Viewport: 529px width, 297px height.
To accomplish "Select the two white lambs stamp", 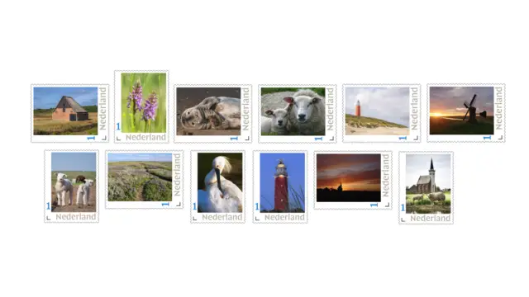I will [72, 186].
